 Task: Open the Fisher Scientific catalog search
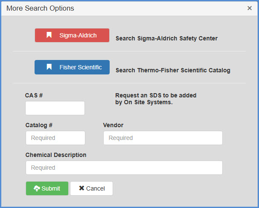pyautogui.click(x=72, y=67)
